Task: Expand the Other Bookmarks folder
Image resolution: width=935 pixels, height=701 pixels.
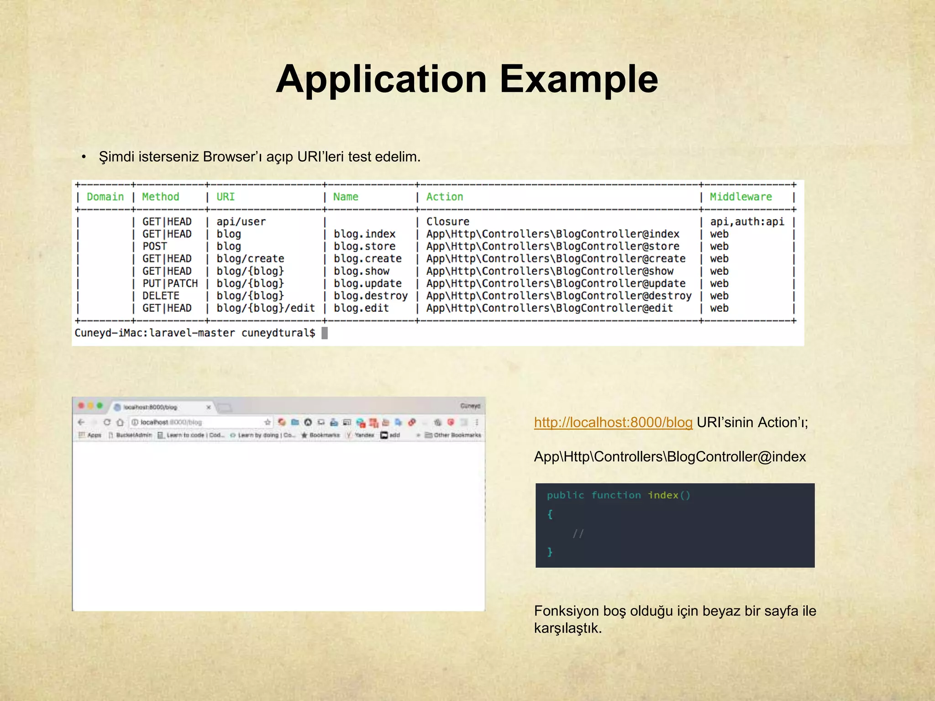Action: [x=453, y=435]
